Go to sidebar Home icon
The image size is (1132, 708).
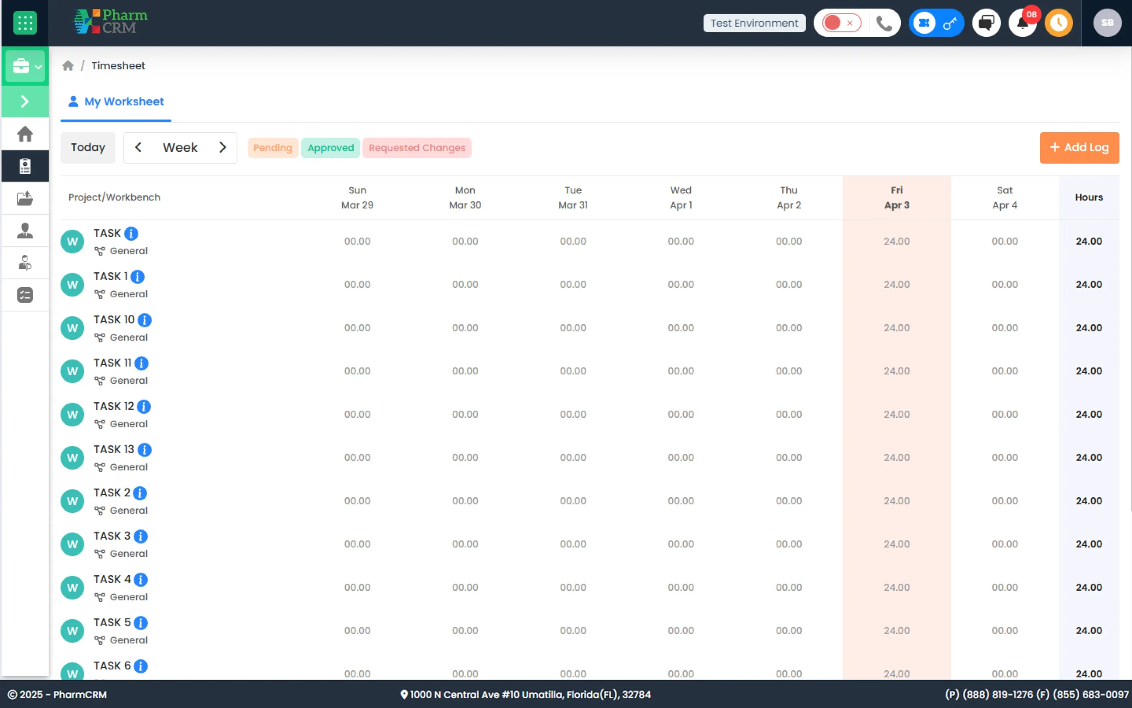pos(25,134)
